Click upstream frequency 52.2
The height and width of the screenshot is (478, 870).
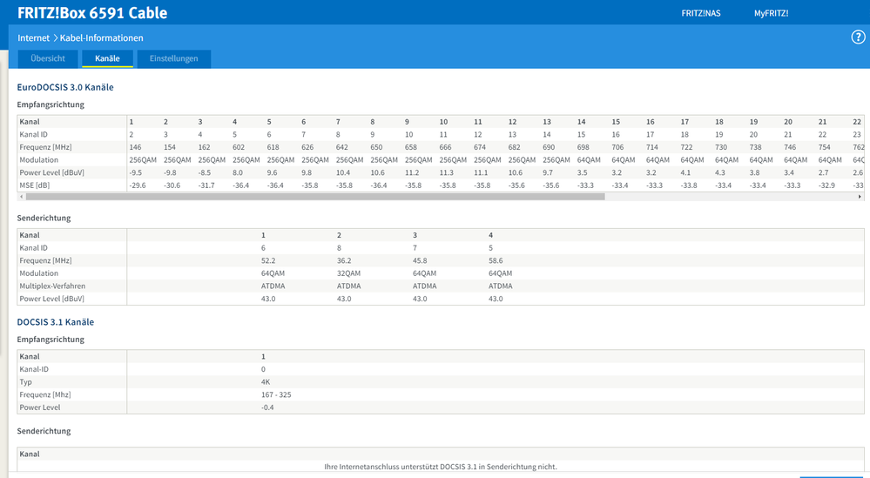point(268,260)
